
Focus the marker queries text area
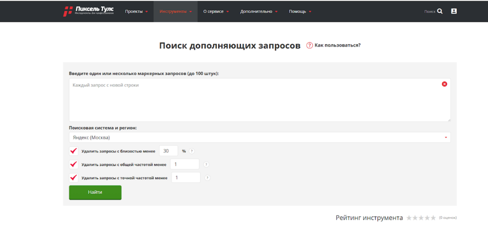[260, 100]
